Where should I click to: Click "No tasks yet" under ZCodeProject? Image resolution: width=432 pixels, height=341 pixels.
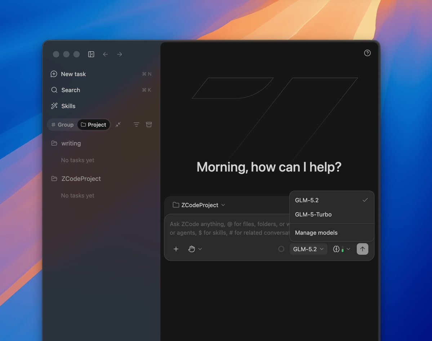click(x=77, y=196)
